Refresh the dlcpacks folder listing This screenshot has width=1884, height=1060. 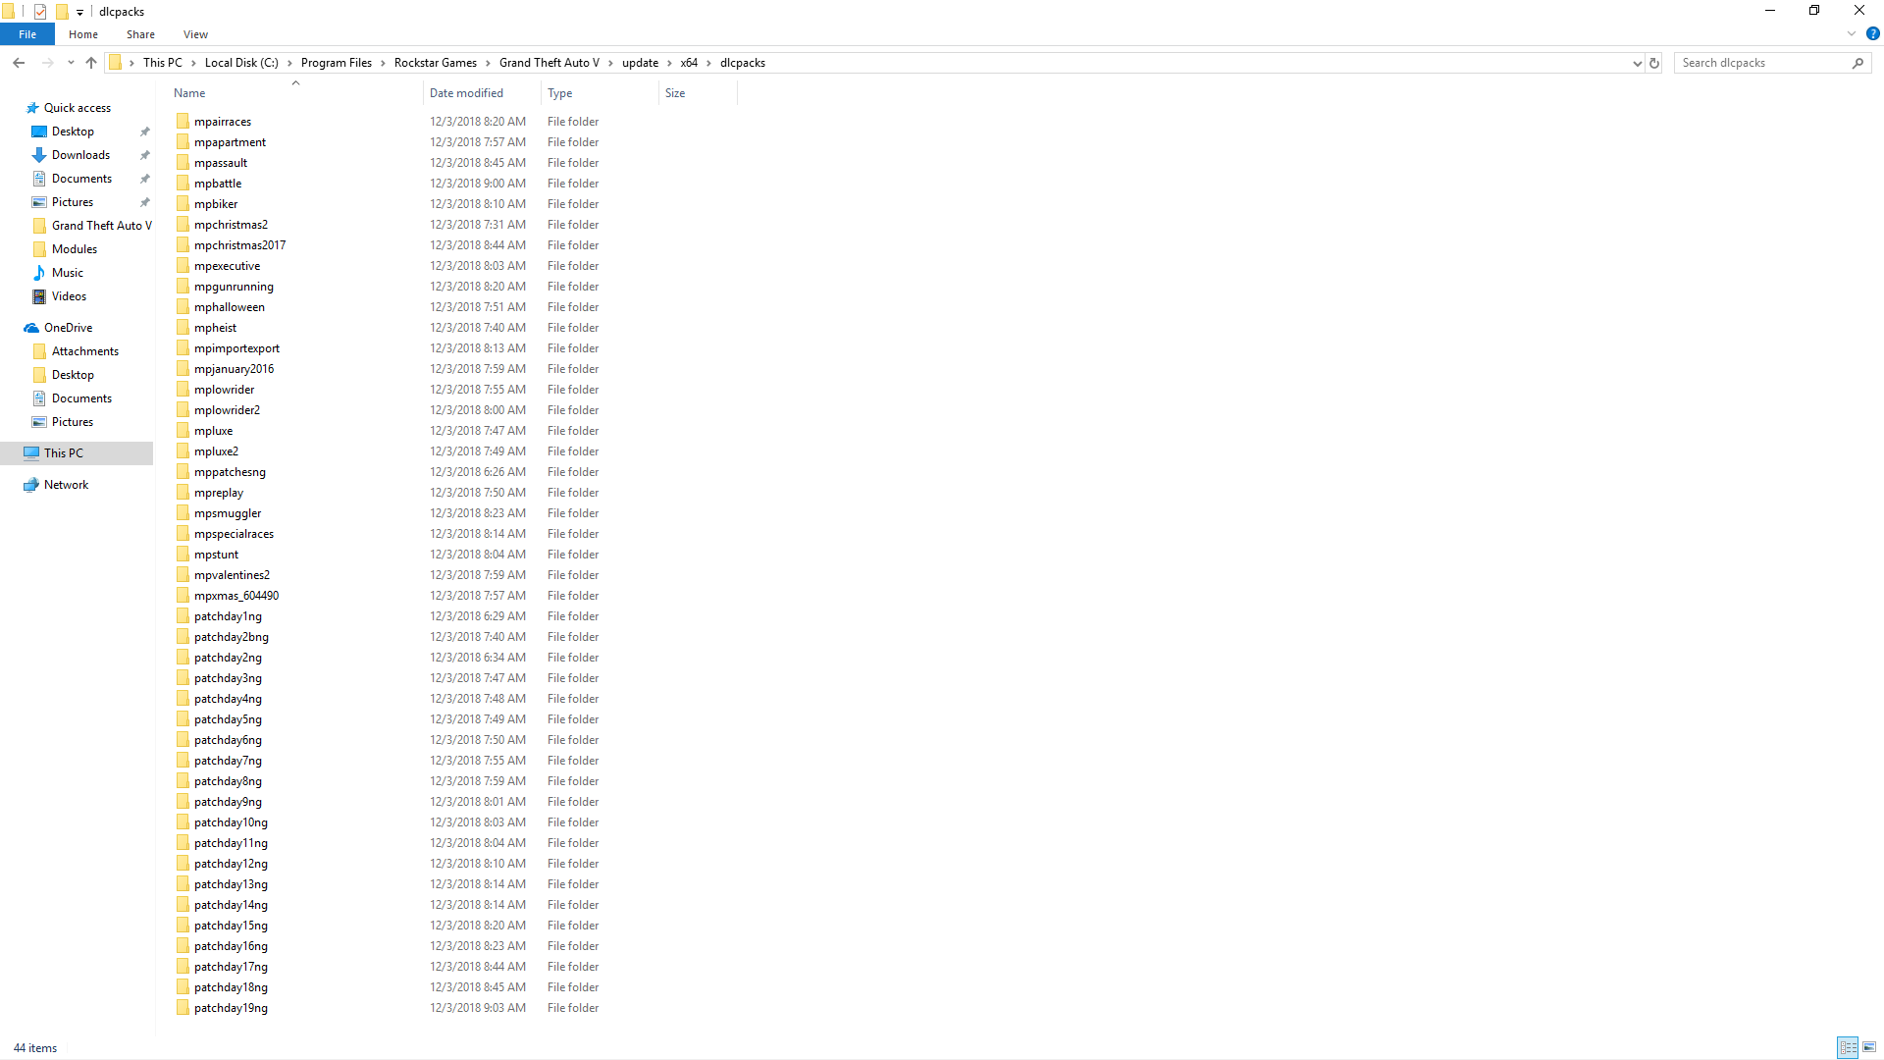coord(1653,62)
